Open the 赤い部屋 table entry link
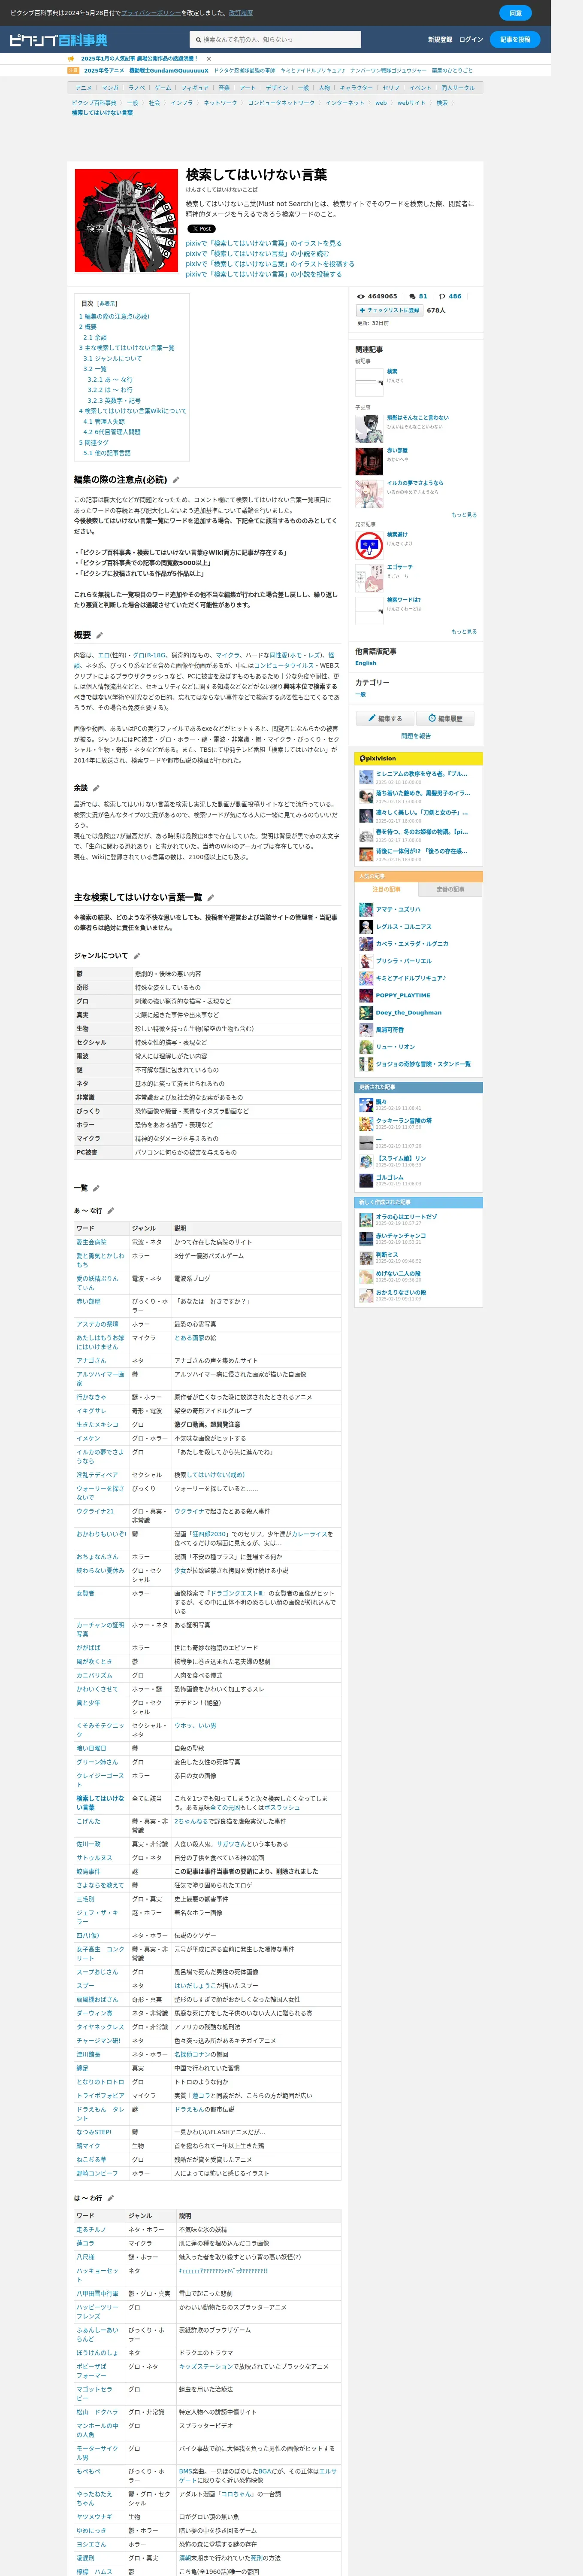The image size is (583, 2576). (x=88, y=1302)
